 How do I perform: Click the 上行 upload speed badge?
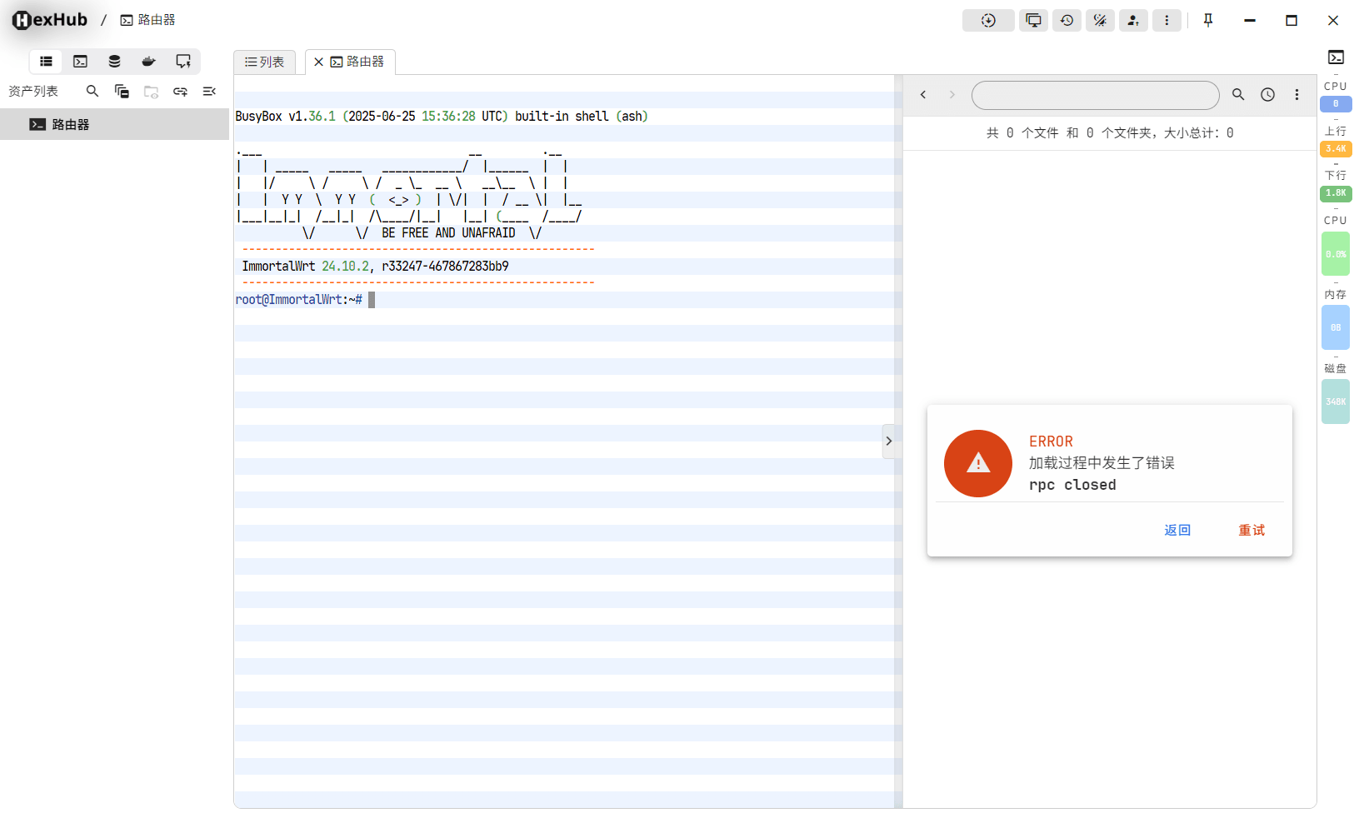pyautogui.click(x=1336, y=149)
